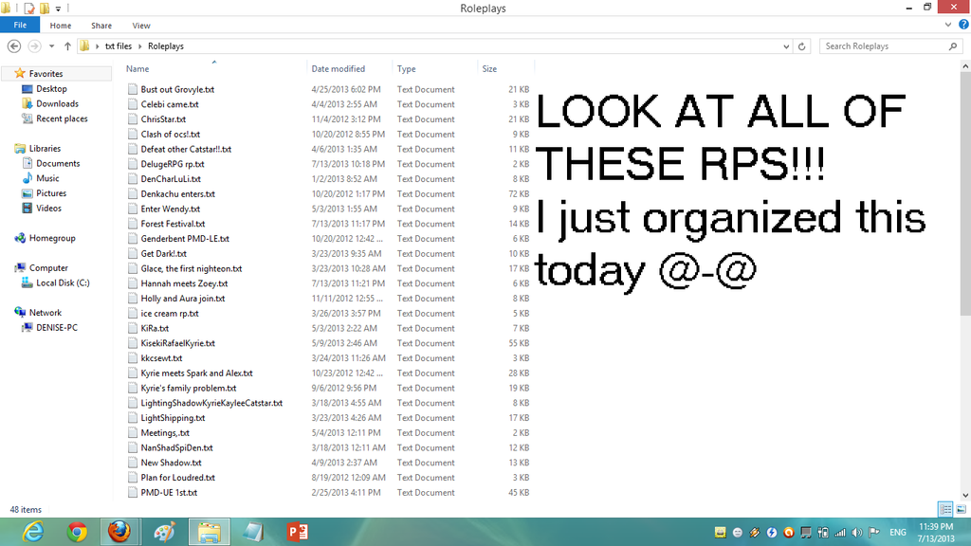Switch to large icons view
Viewport: 971px width, 546px height.
click(961, 509)
